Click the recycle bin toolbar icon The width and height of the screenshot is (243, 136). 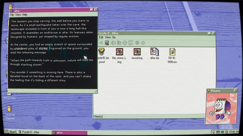131,43
